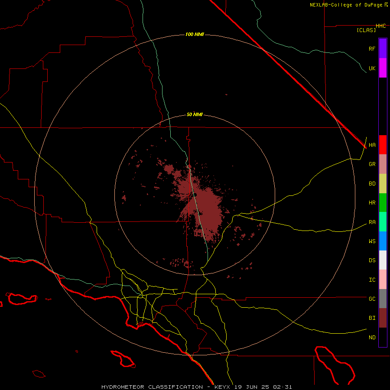Click the HR green legend swatch
This screenshot has width=390, height=390.
pos(383,203)
